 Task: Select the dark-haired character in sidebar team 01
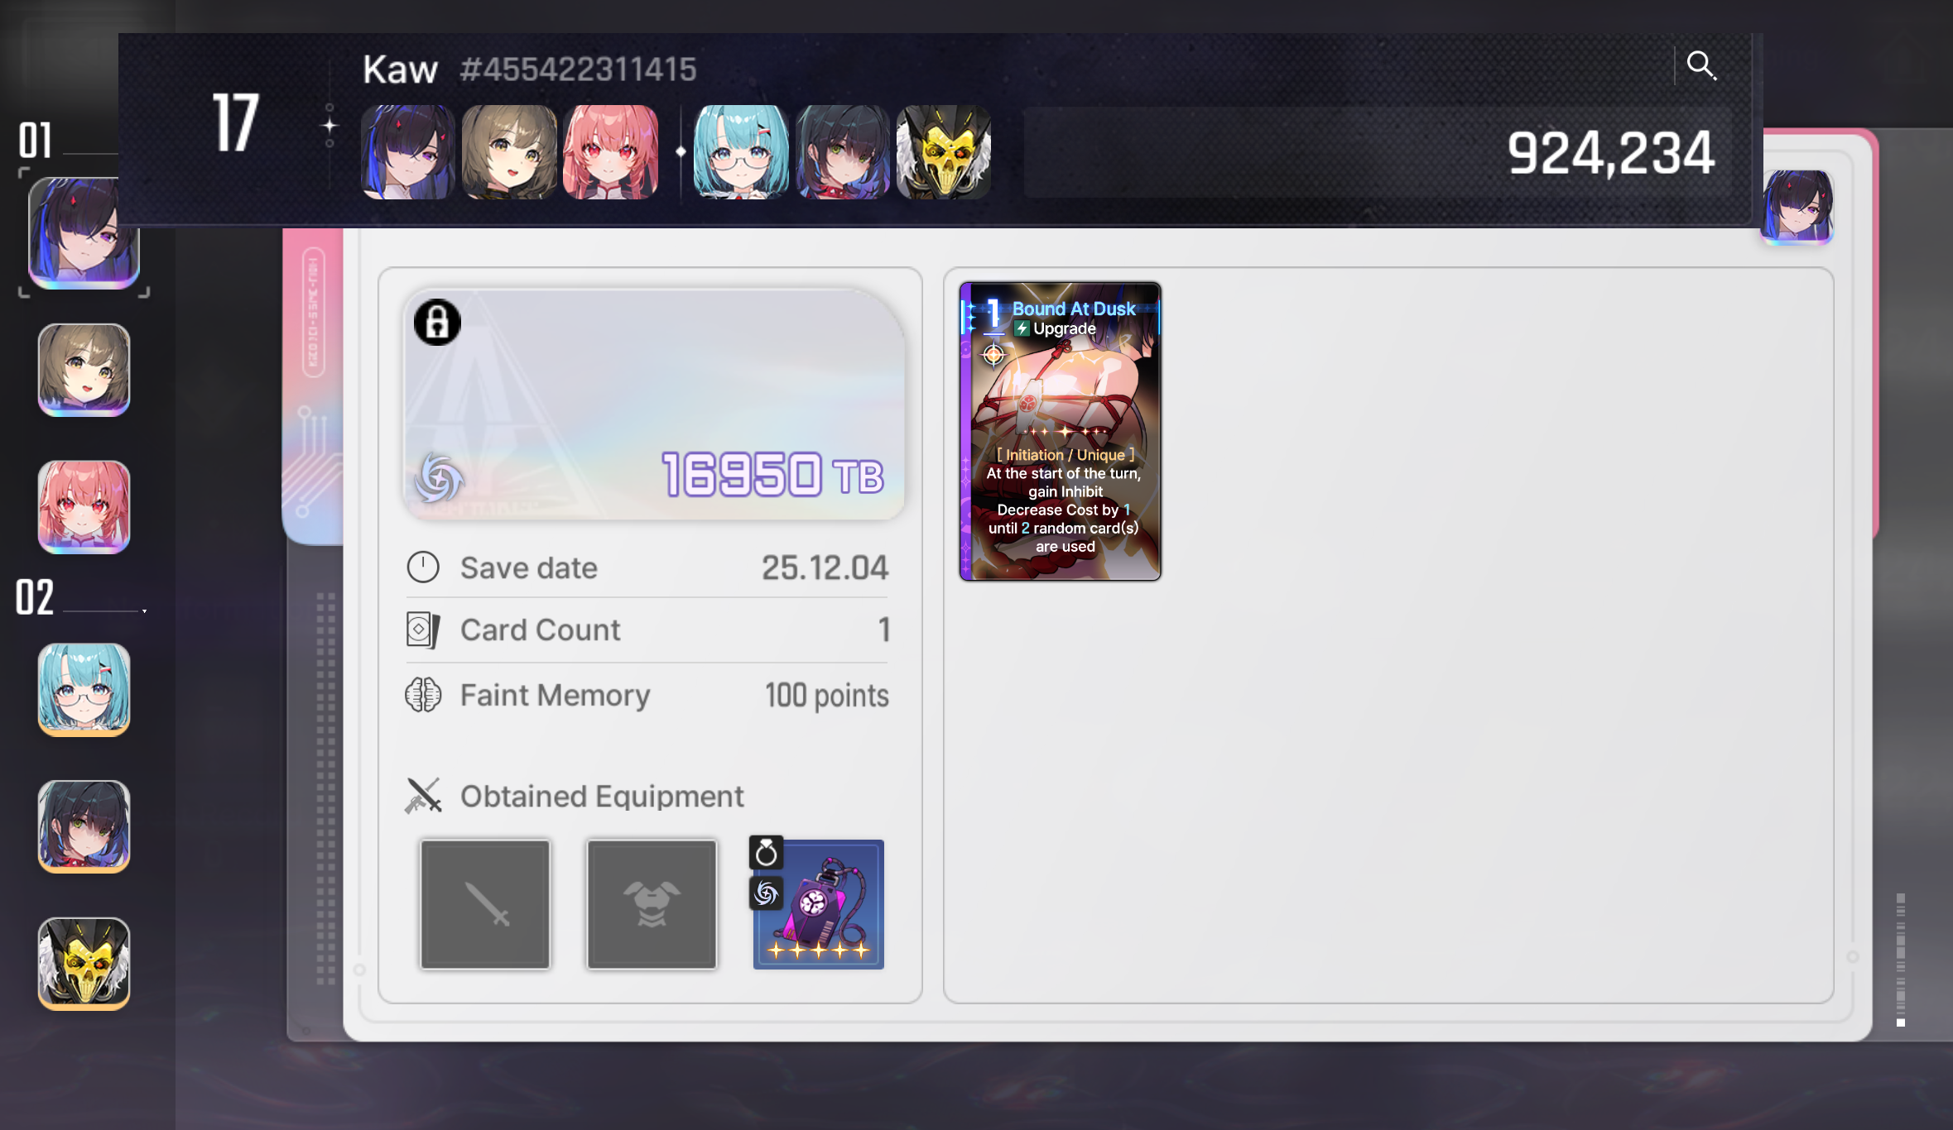coord(84,233)
